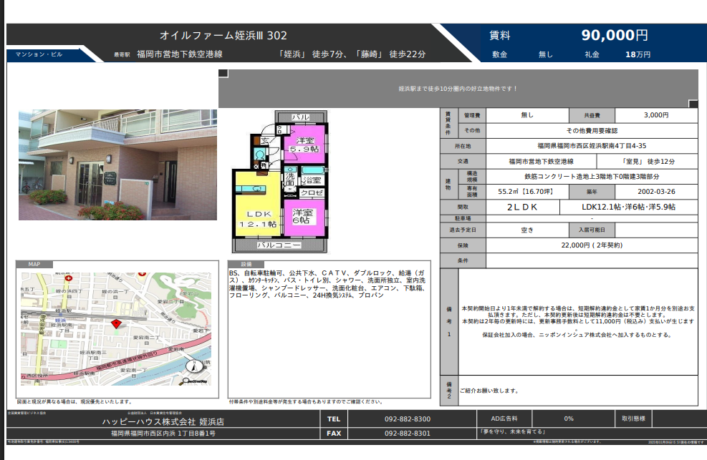Screen dimensions: 707x460
Task: Click the 間取 label cell
Action: pos(463,207)
